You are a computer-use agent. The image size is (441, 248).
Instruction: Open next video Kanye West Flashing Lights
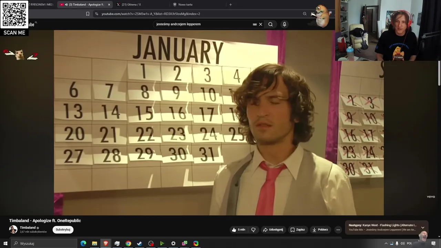click(382, 225)
